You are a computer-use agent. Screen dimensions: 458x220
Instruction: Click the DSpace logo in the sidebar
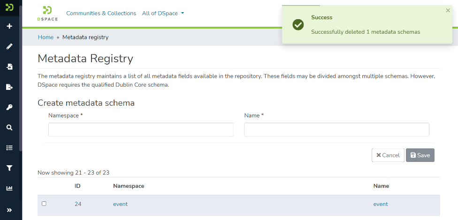9,7
